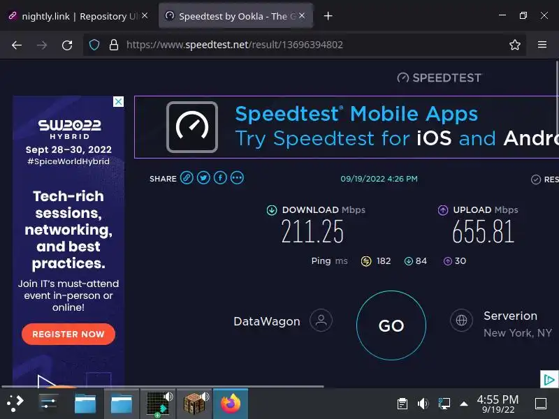Copy result link via share icon
Image resolution: width=559 pixels, height=419 pixels.
pos(187,177)
